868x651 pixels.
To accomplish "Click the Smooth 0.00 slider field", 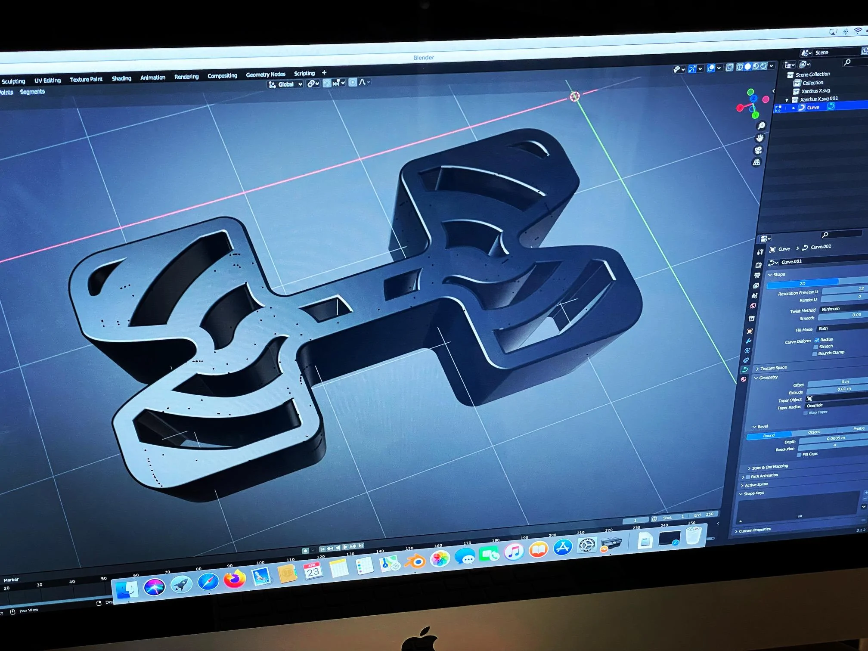I will 843,316.
